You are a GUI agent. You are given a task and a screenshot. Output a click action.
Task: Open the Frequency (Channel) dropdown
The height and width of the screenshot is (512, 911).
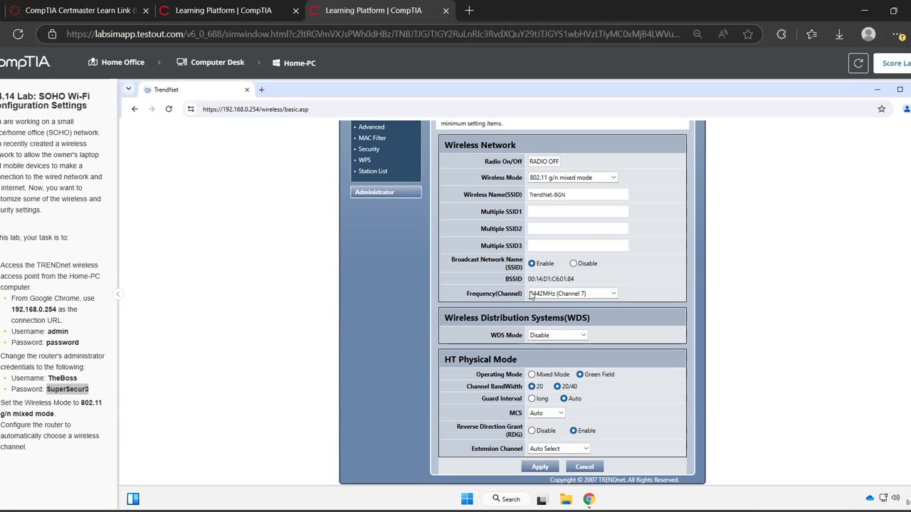point(573,293)
